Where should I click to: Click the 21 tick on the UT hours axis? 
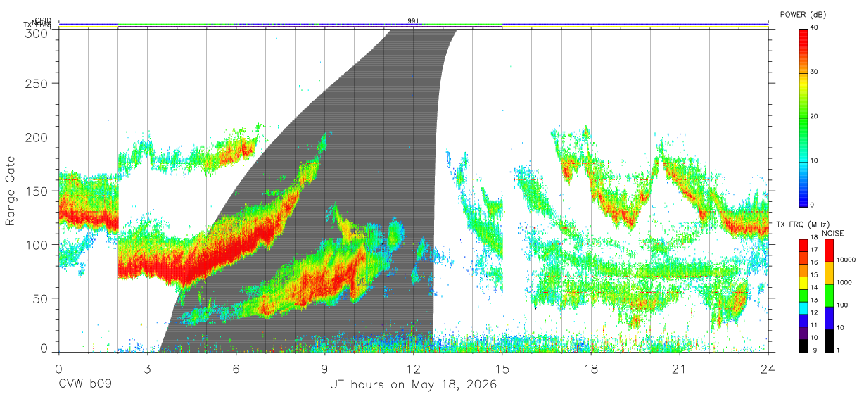[680, 368]
